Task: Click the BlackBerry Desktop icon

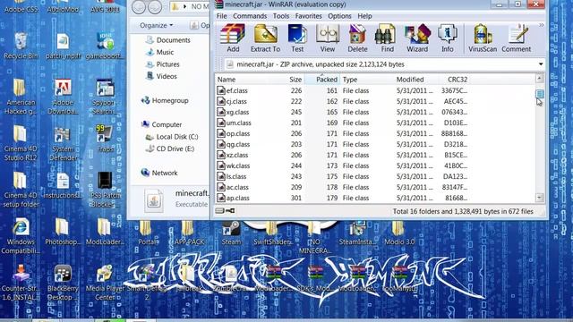Action: pos(63,283)
